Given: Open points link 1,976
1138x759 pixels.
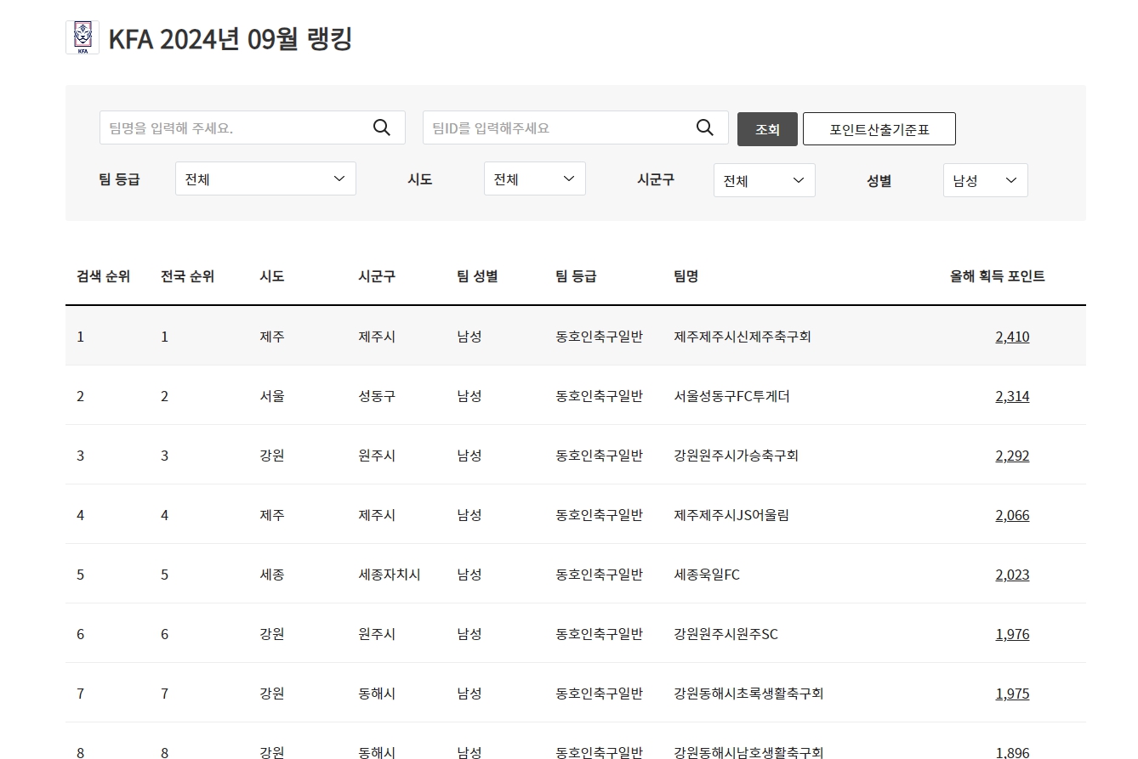Looking at the screenshot, I should click(x=1012, y=634).
